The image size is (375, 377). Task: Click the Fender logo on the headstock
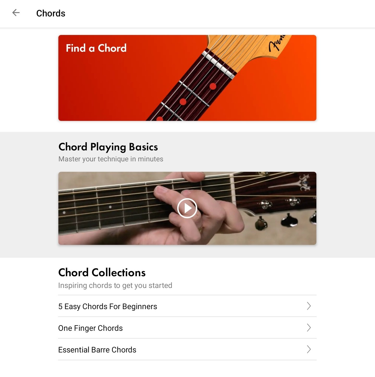[277, 43]
